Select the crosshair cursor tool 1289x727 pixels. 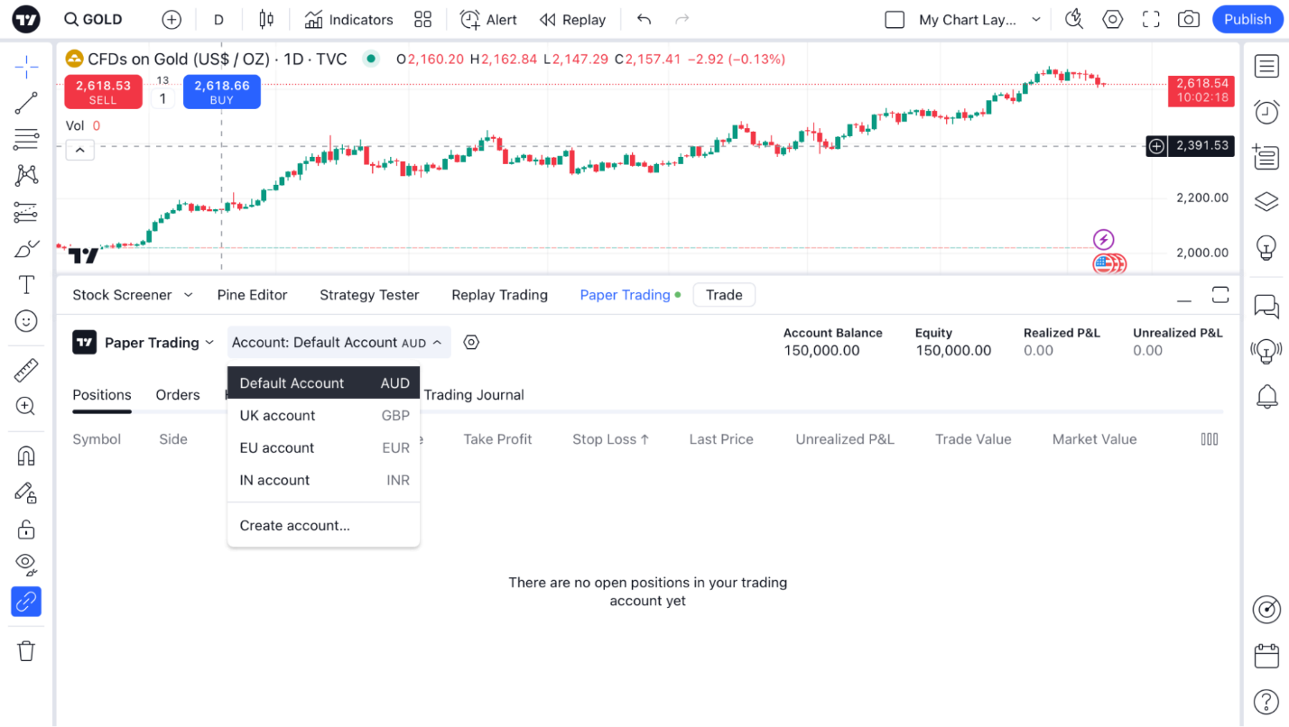(x=26, y=66)
